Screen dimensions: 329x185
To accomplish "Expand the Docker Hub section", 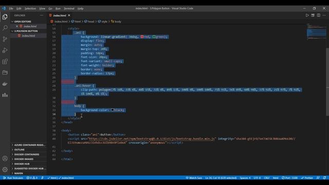I will [28, 164].
